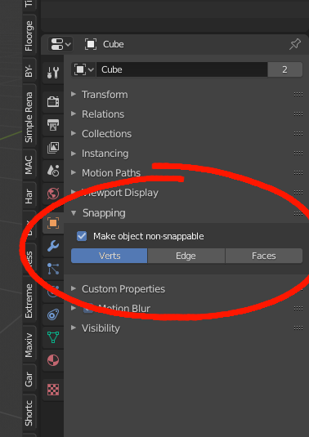The image size is (309, 437).
Task: Open the View Layer properties tab
Action: point(52,147)
